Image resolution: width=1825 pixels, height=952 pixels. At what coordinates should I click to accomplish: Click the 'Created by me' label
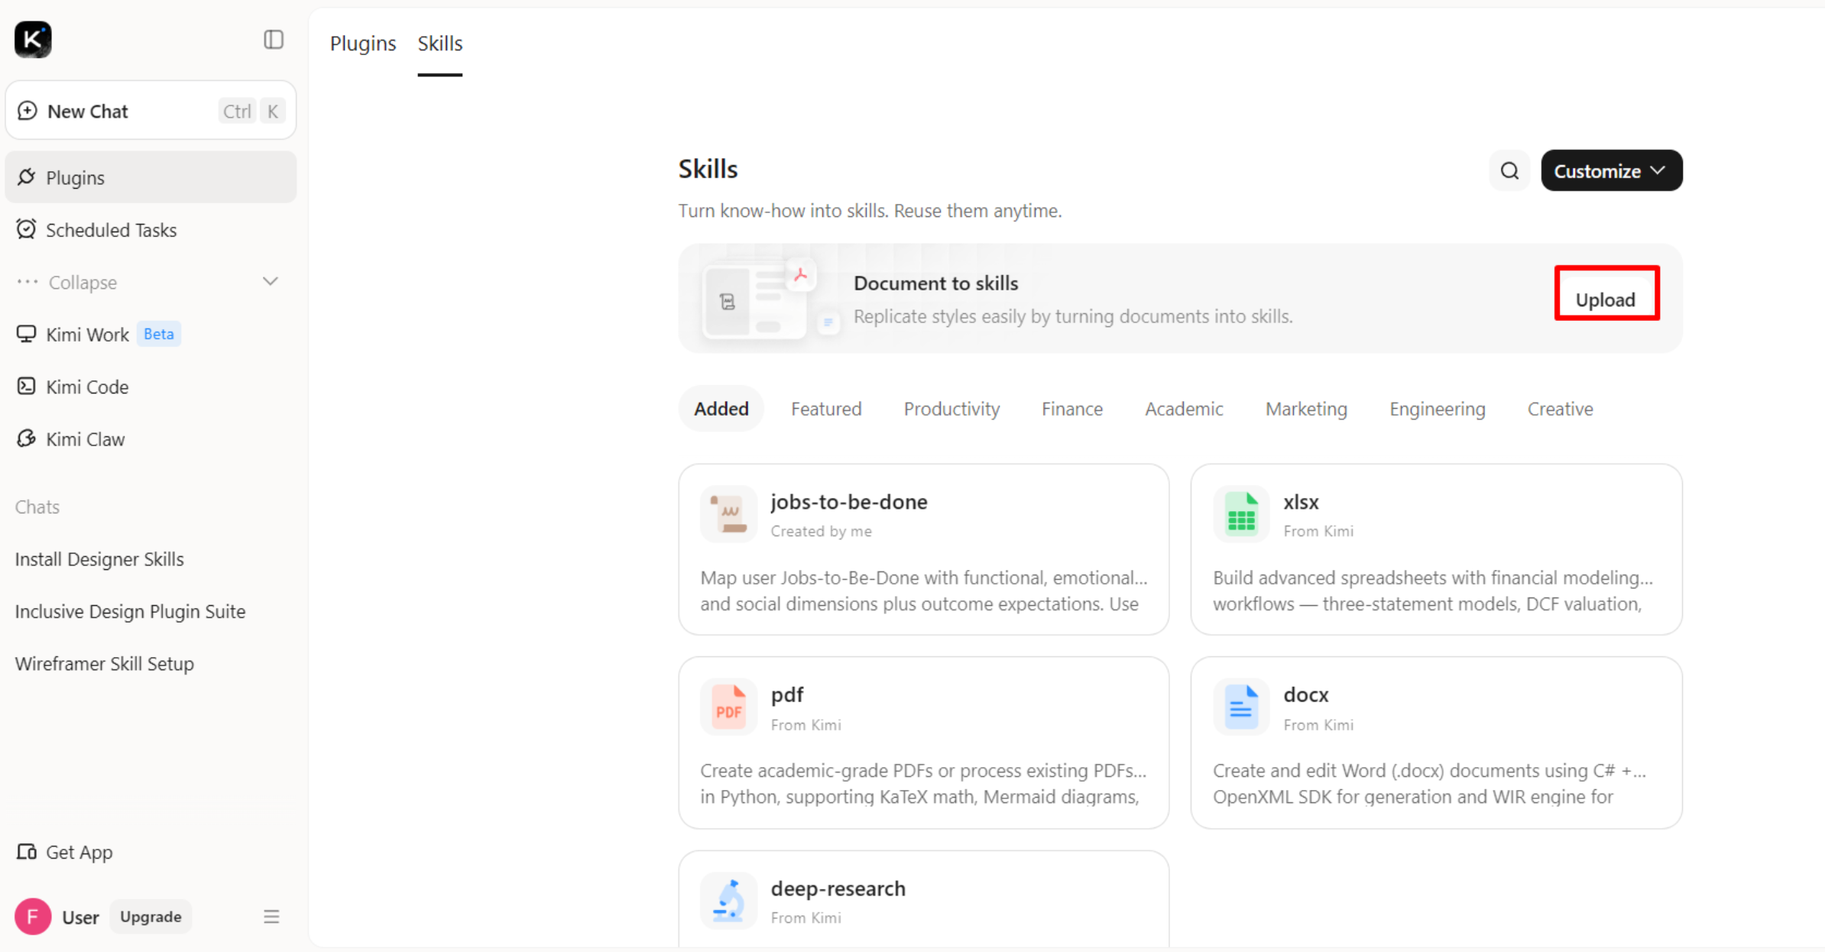click(x=821, y=531)
